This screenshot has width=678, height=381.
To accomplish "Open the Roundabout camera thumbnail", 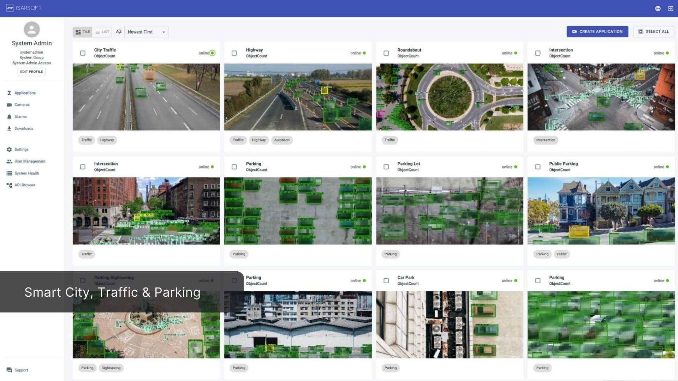I will (450, 97).
